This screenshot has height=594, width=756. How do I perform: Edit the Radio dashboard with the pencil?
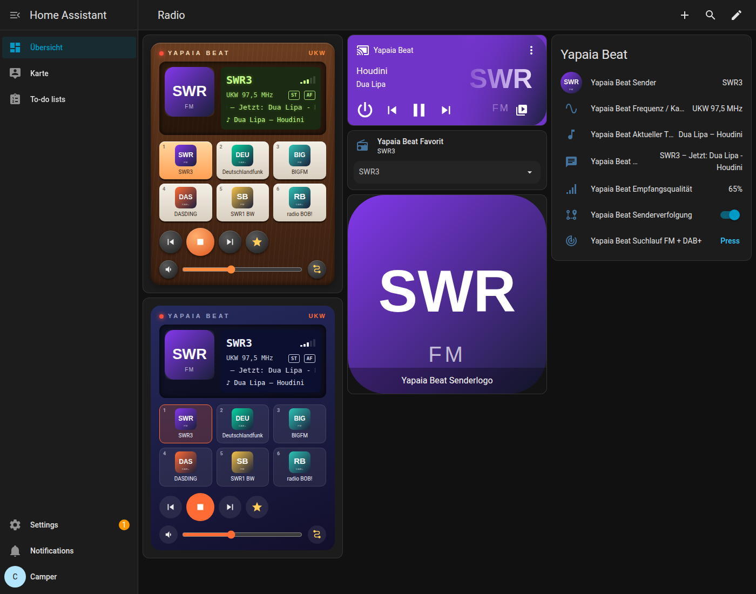pyautogui.click(x=737, y=15)
